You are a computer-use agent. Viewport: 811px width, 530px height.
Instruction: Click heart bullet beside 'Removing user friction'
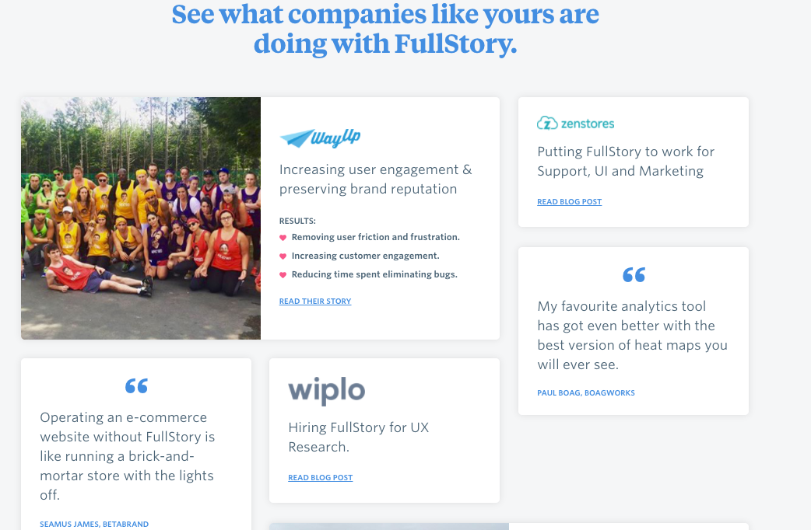[x=283, y=237]
